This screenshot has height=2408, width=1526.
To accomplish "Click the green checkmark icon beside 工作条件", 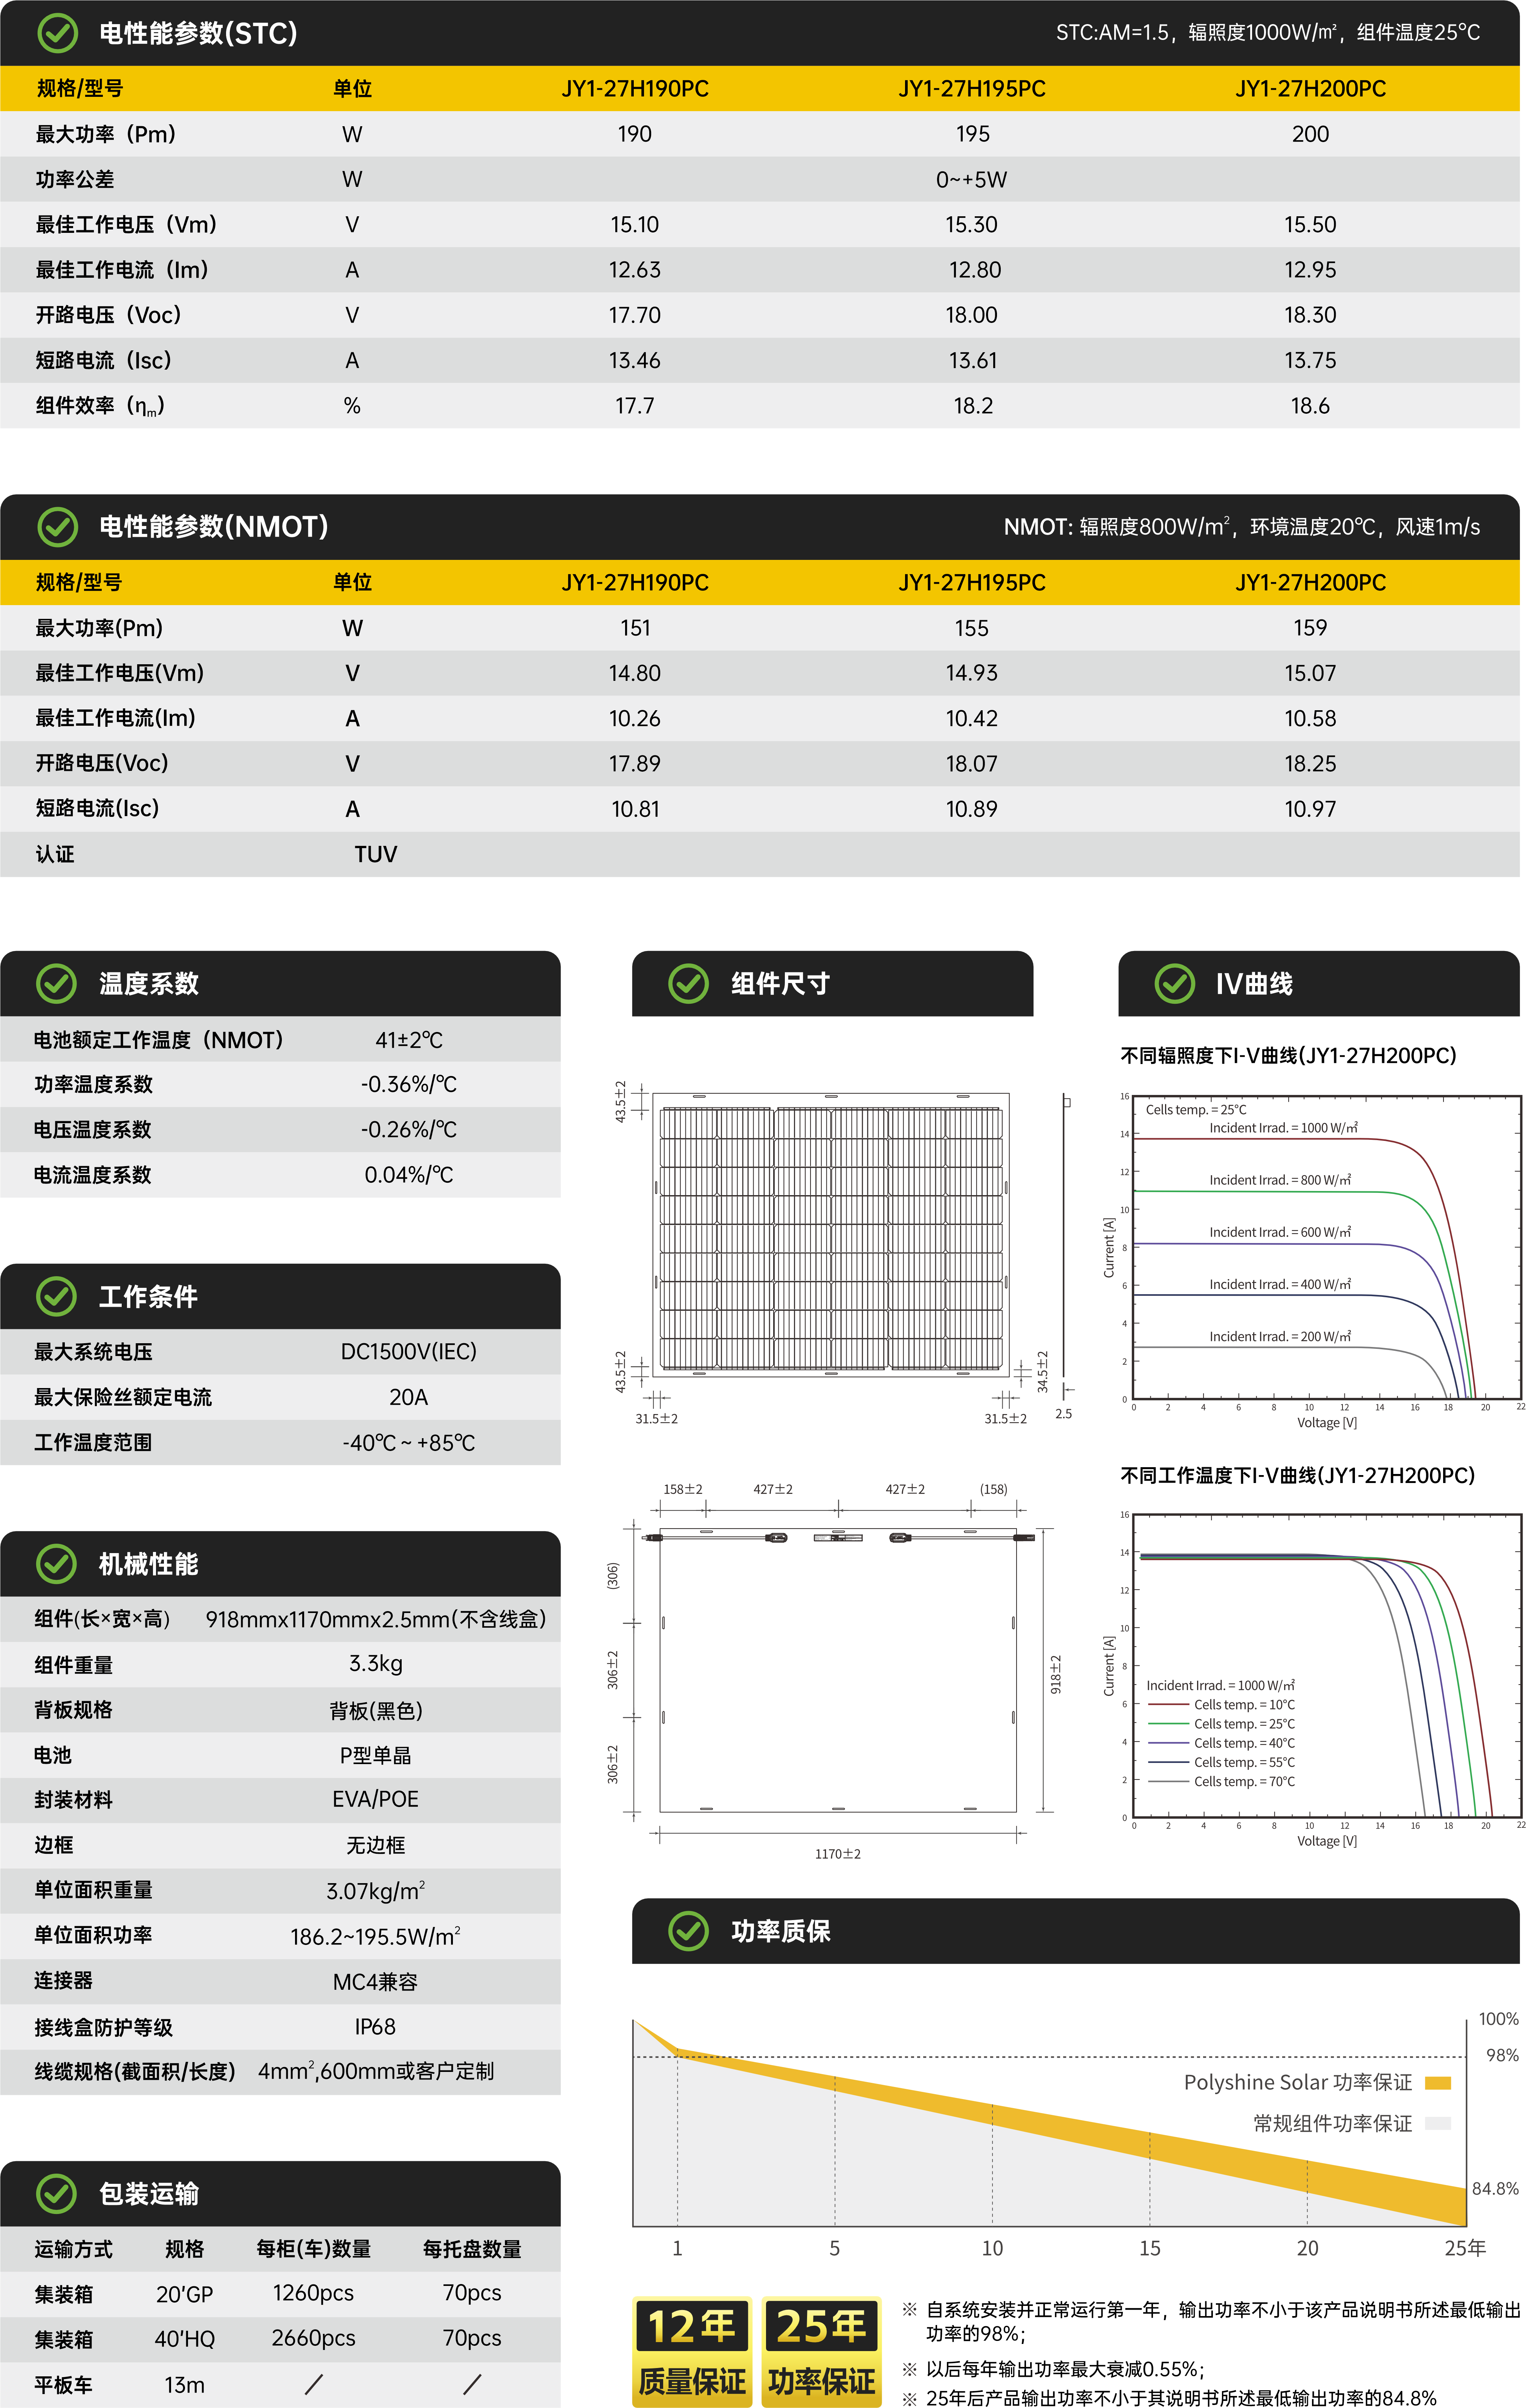I will point(56,1296).
